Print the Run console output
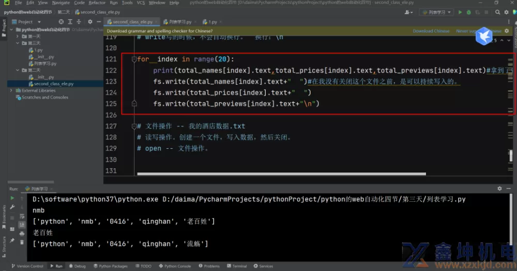The width and height of the screenshot is (517, 271). click(22, 233)
